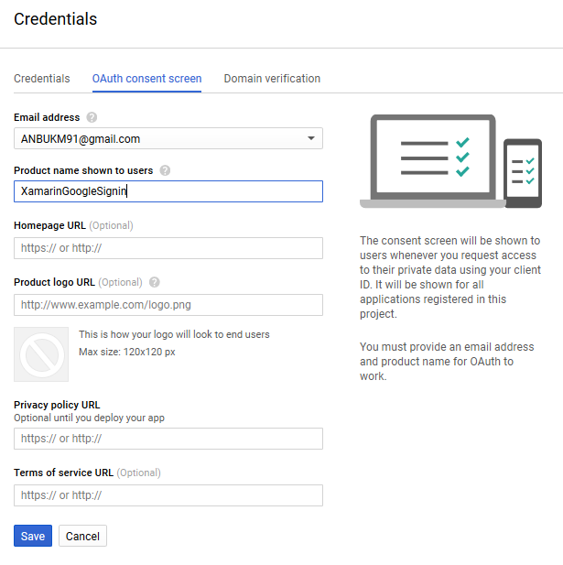The height and width of the screenshot is (565, 563).
Task: Switch to the Credentials tab
Action: (x=42, y=79)
